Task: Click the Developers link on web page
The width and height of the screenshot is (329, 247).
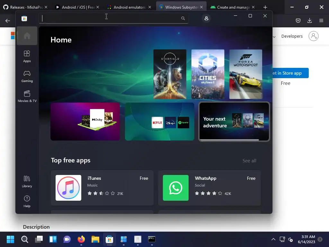Action: (x=292, y=36)
